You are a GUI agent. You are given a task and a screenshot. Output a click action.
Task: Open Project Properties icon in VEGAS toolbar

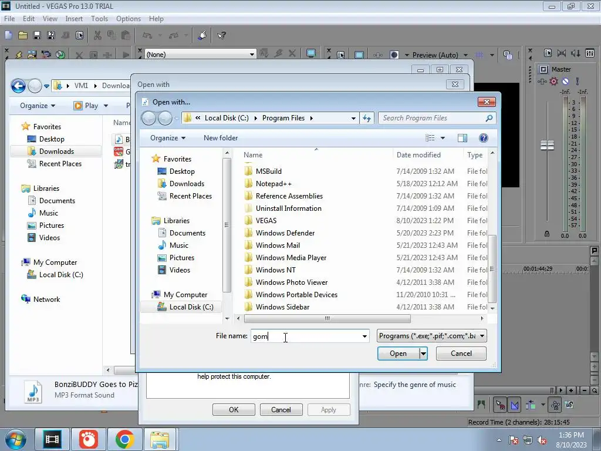(79, 35)
